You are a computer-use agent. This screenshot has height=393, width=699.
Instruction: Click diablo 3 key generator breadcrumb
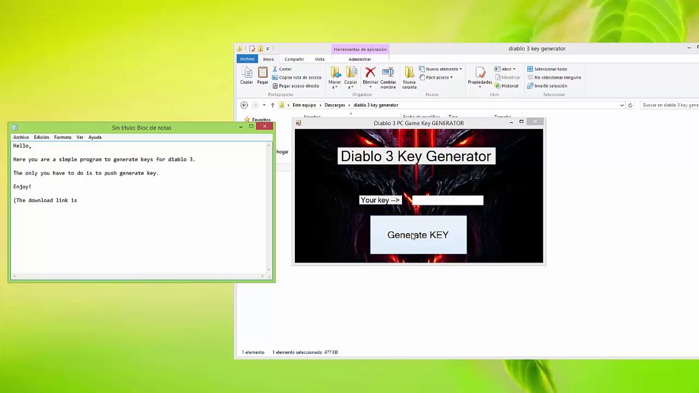pyautogui.click(x=376, y=105)
